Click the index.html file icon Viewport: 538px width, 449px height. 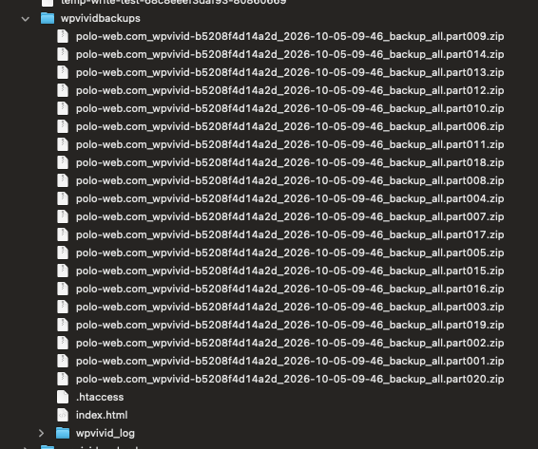[63, 415]
